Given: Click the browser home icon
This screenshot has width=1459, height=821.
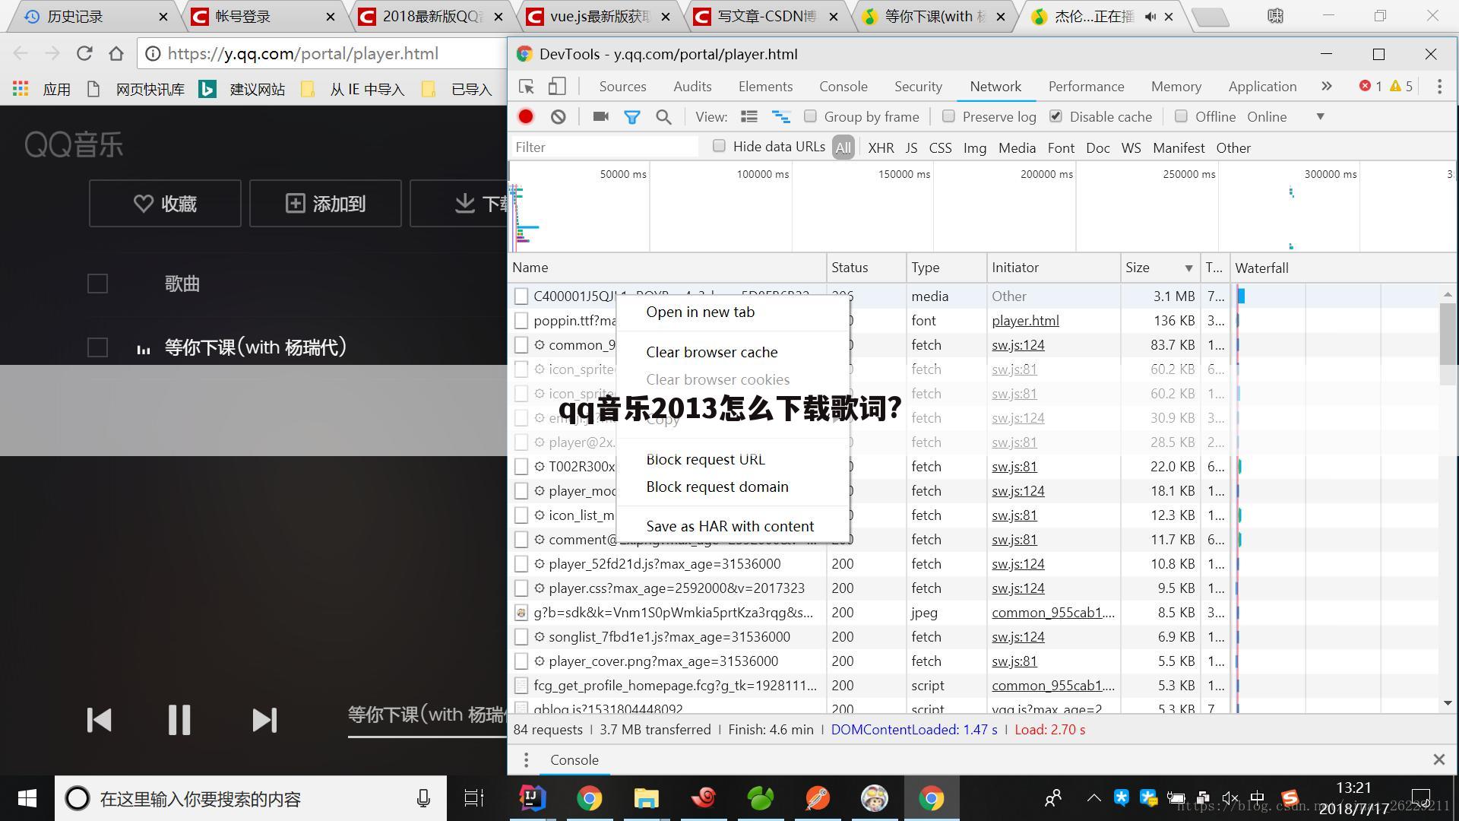Looking at the screenshot, I should point(116,53).
